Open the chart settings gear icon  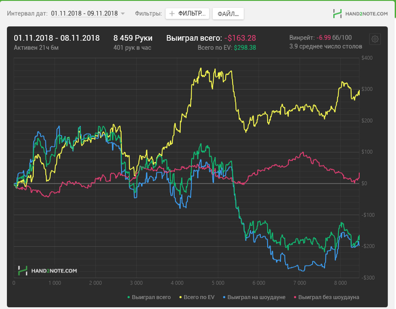click(x=375, y=39)
